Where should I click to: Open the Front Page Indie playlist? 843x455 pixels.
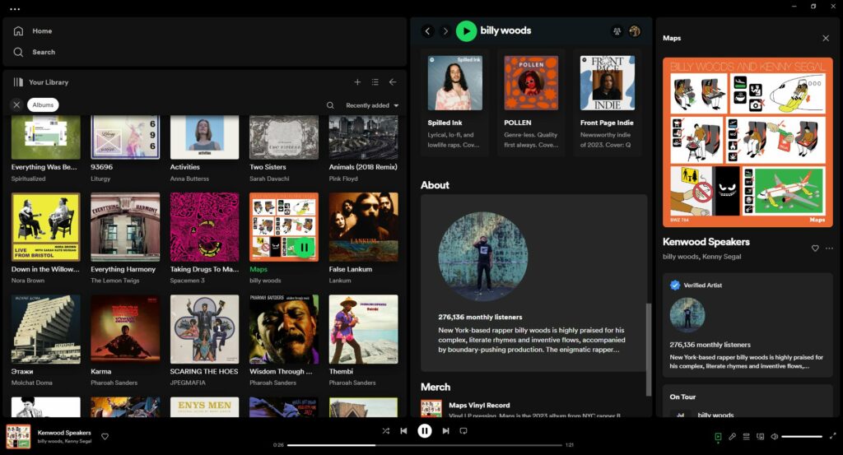(608, 102)
